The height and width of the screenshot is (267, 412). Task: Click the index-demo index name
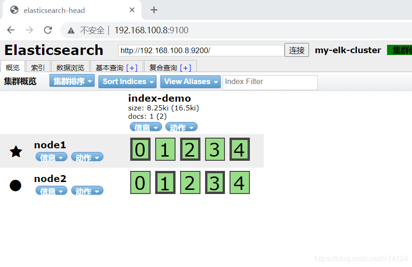pos(159,98)
